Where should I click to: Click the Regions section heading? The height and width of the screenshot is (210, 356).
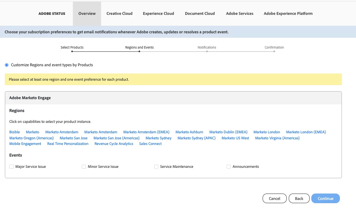point(17,111)
